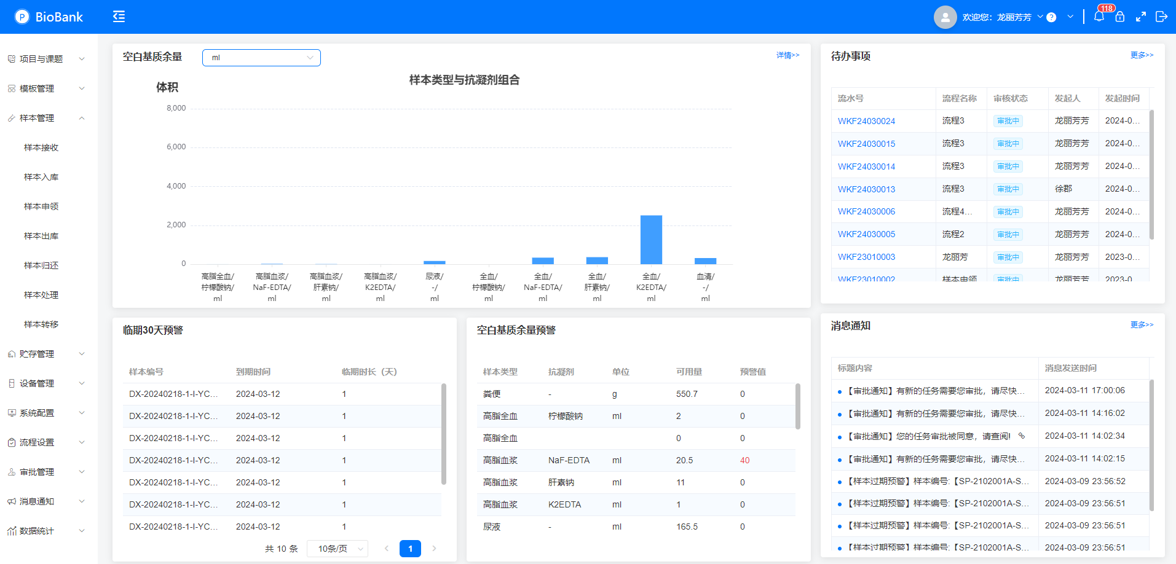This screenshot has height=564, width=1176.
Task: Click red warning value 40 for 高脂血浆
Action: click(744, 460)
